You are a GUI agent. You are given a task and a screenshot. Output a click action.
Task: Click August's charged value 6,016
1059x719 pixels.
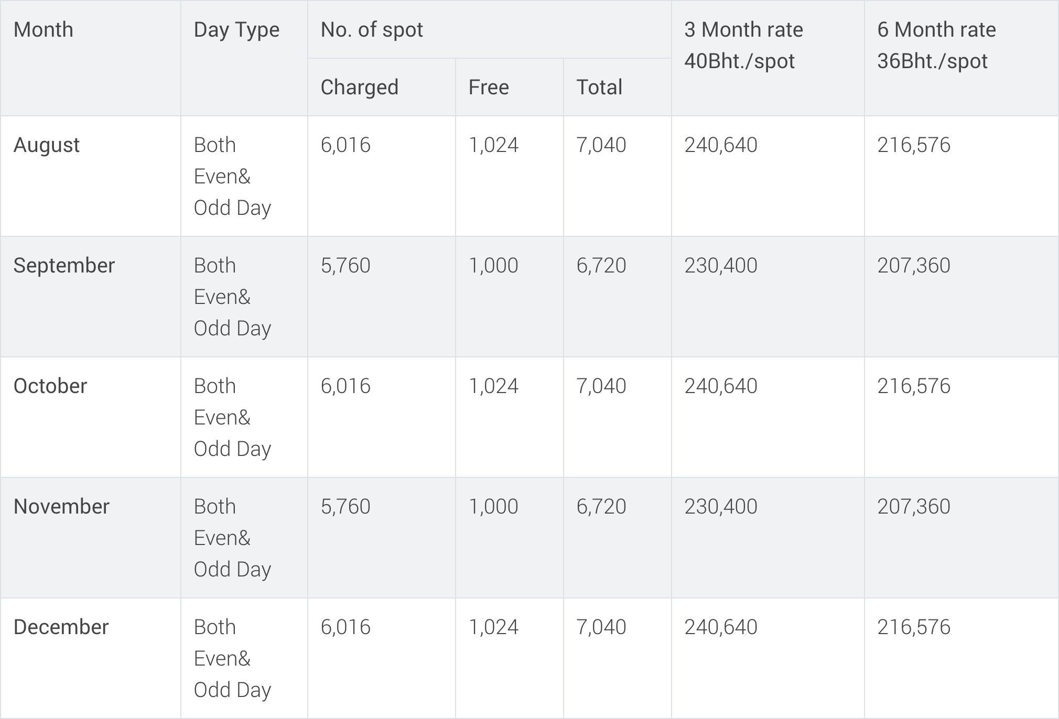click(x=345, y=145)
